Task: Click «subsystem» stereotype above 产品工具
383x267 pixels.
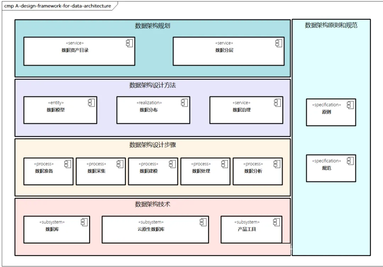Action: pyautogui.click(x=247, y=222)
